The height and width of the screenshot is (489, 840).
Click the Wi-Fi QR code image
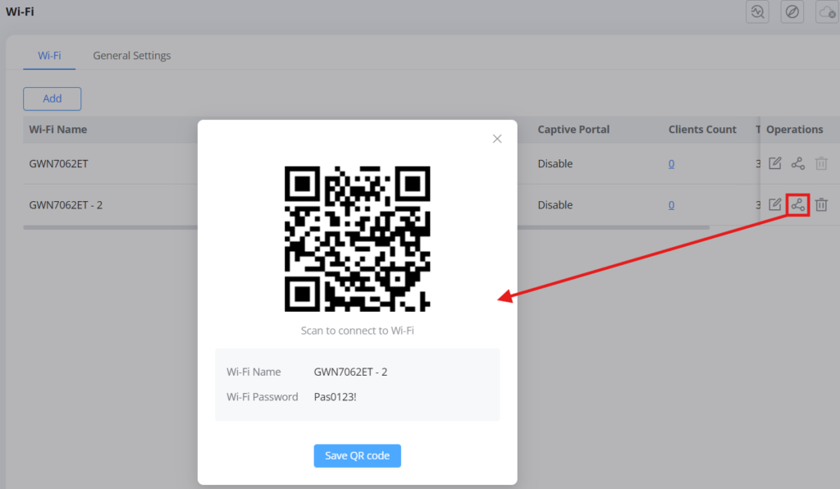point(358,239)
